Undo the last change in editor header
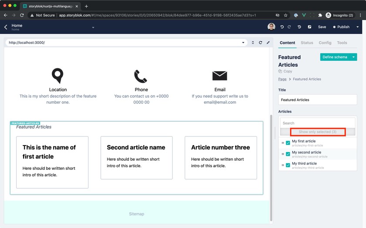This screenshot has width=366, height=228. (282, 27)
